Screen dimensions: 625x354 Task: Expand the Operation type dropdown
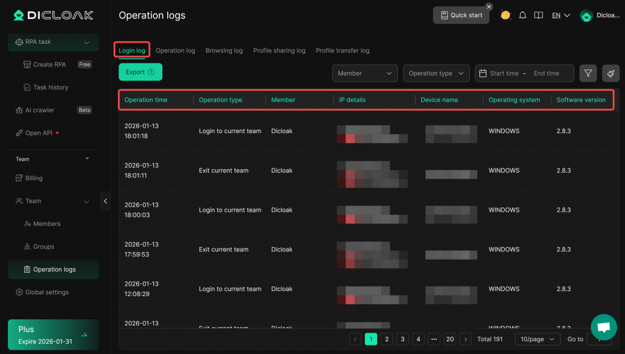coord(436,73)
